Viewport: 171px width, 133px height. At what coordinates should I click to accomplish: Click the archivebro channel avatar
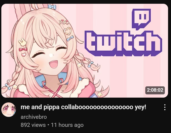click(9, 110)
